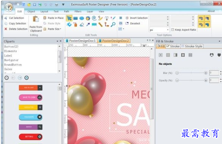Select the Ruler measure tool
The width and height of the screenshot is (222, 144).
(100, 25)
